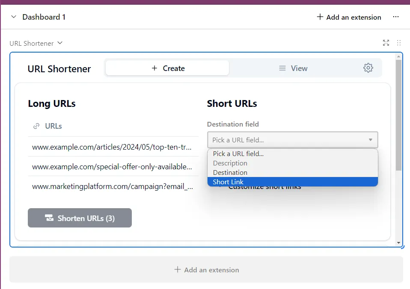Select the 'Pick a URL field...' option
The image size is (410, 289).
(292, 153)
